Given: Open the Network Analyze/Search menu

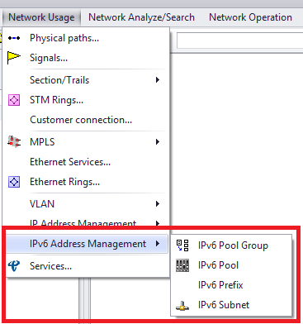Looking at the screenshot, I should 141,17.
